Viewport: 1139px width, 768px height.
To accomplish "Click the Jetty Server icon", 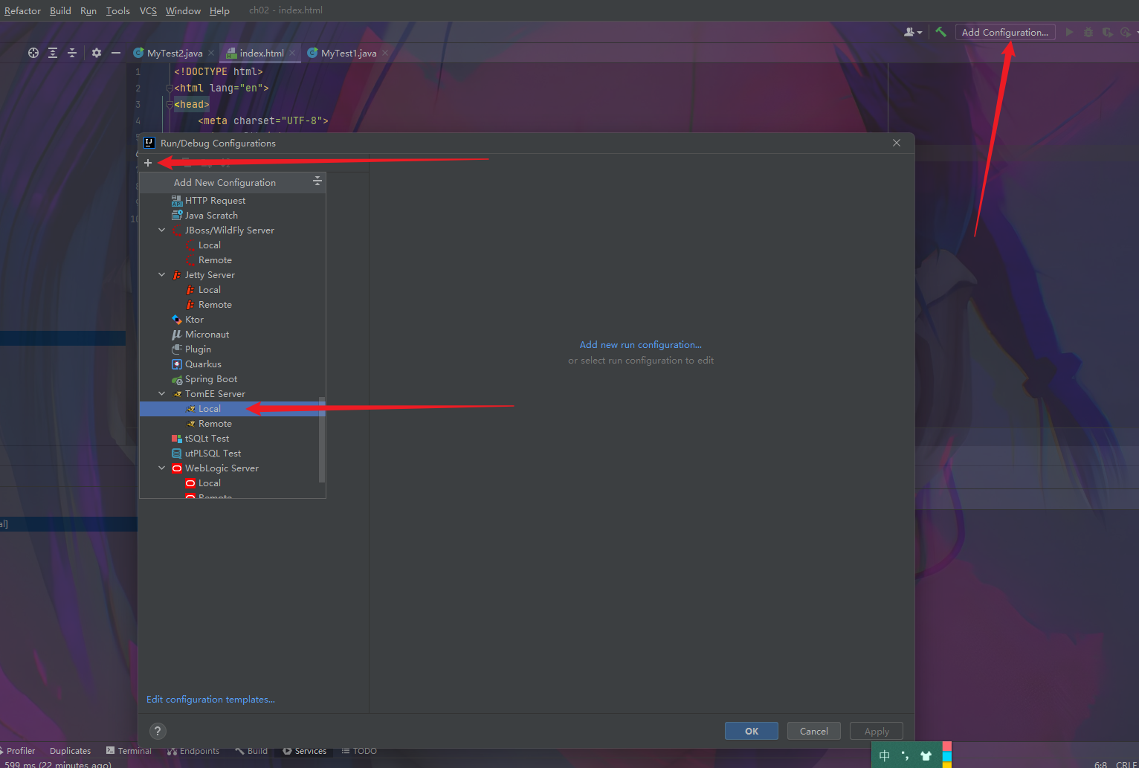I will pyautogui.click(x=177, y=275).
